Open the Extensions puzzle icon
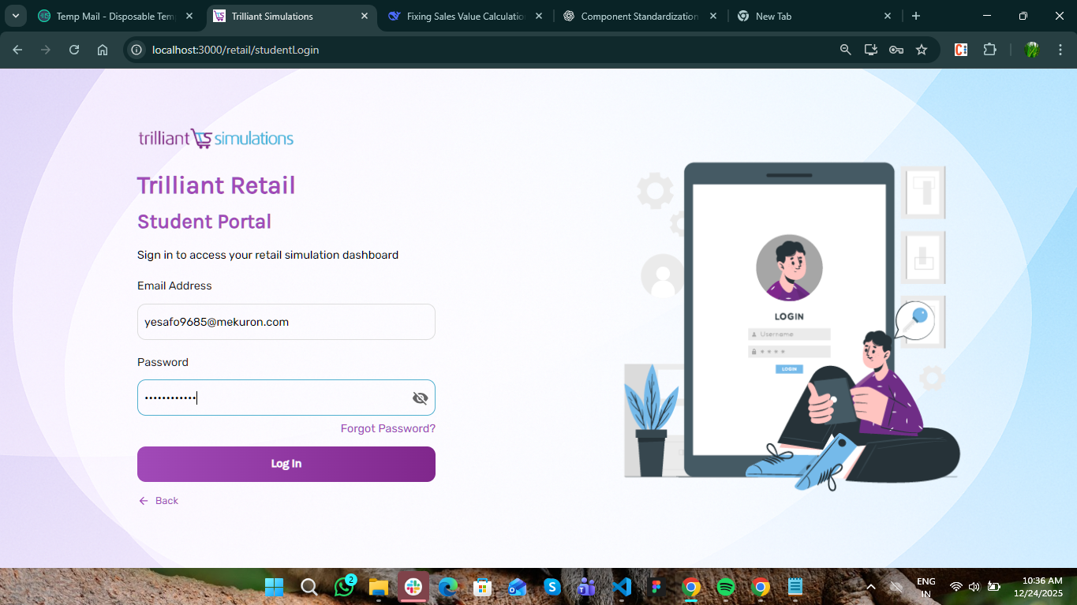 pos(989,50)
